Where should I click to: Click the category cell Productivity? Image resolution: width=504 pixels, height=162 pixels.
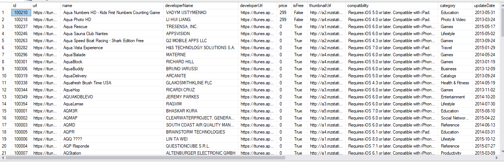[455, 153]
